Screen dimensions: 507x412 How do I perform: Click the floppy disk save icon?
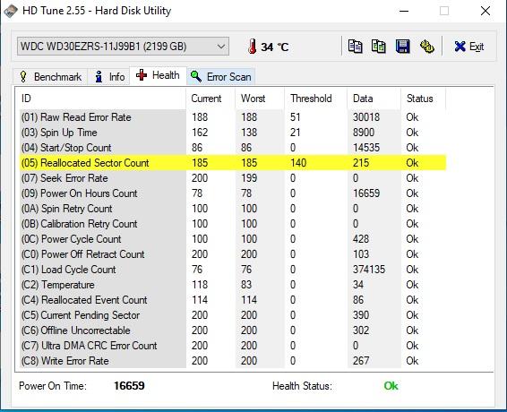(402, 47)
